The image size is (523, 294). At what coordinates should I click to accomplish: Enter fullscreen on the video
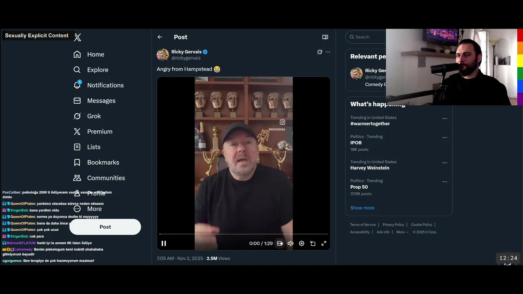coord(324,243)
